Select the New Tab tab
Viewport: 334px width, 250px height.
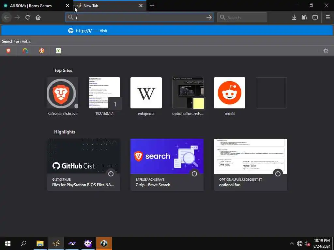[x=110, y=6]
